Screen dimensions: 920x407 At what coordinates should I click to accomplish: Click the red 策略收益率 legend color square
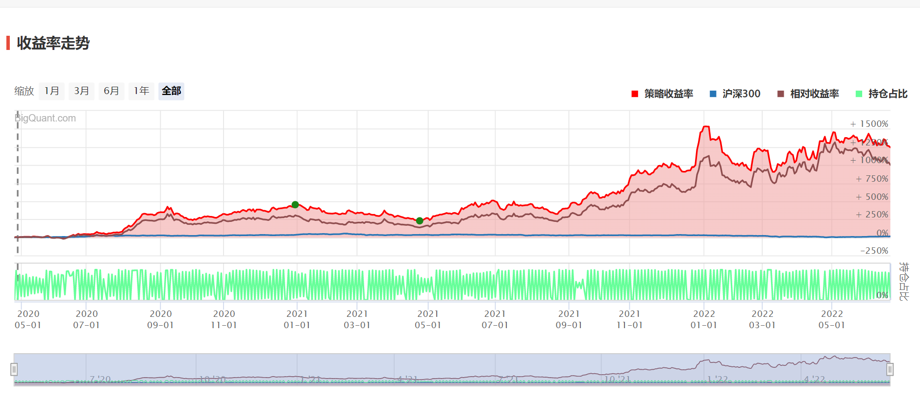tap(635, 94)
